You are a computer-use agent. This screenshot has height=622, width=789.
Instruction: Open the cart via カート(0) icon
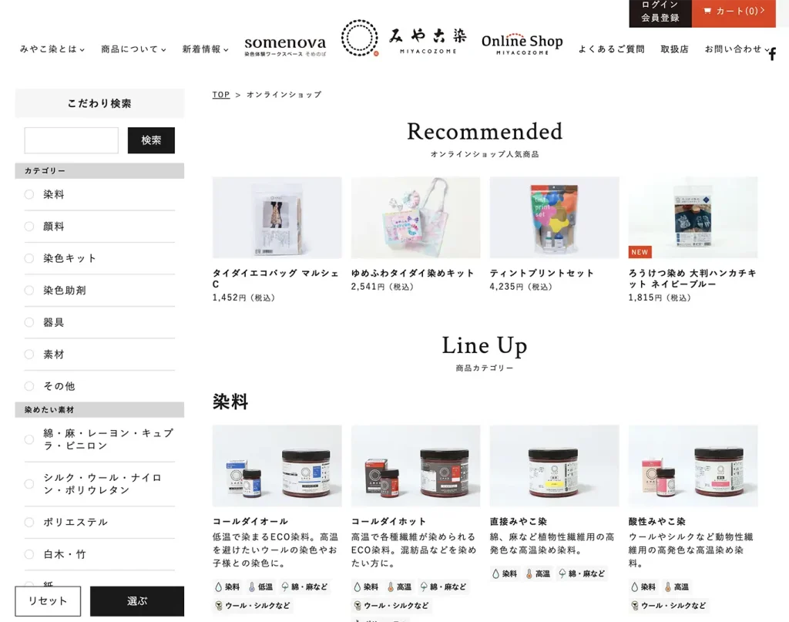734,11
